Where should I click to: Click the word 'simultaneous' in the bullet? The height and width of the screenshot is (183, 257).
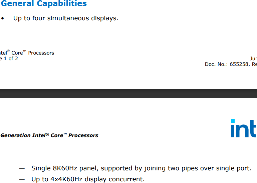point(68,18)
